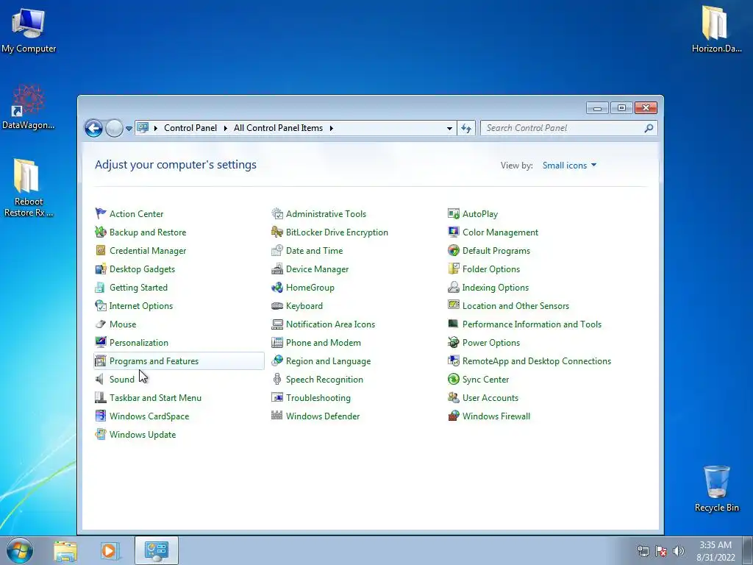Viewport: 753px width, 565px height.
Task: Open the Device Manager icon
Action: click(277, 269)
